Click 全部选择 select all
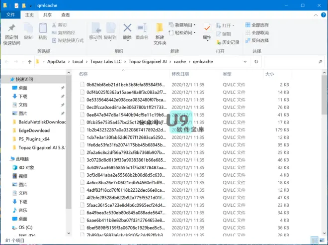The width and height of the screenshot is (328, 245). (257, 25)
